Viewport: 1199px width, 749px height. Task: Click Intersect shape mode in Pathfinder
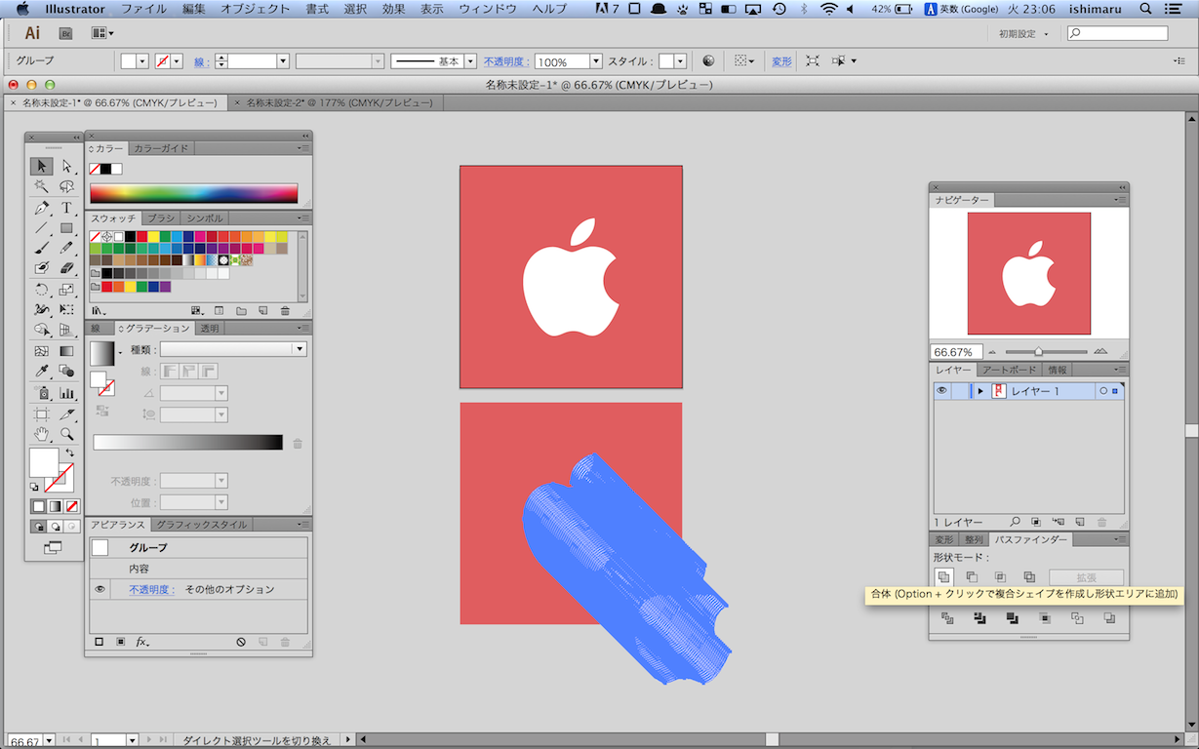(x=1000, y=577)
